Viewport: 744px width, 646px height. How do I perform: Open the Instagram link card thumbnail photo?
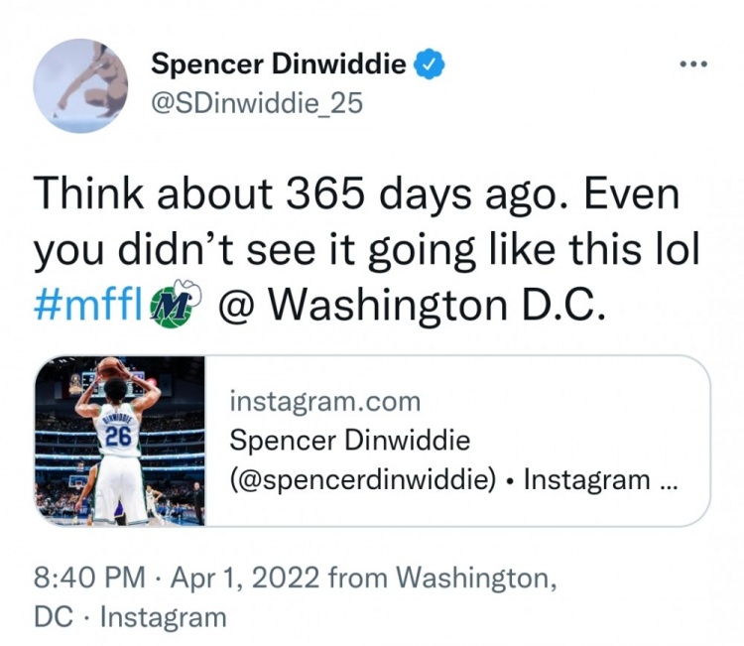[x=119, y=440]
